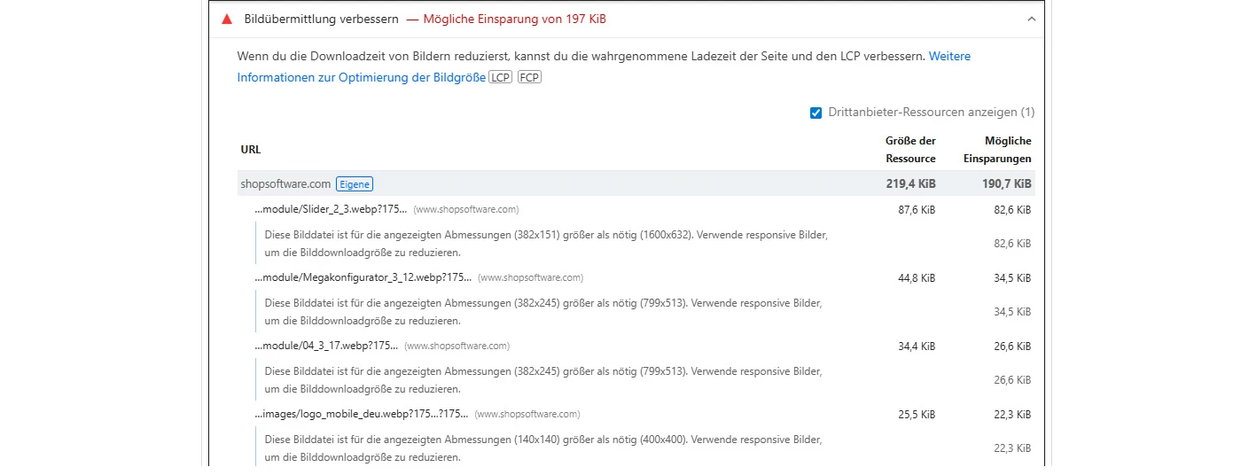Image resolution: width=1241 pixels, height=475 pixels.
Task: Click the Eigene tag badge
Action: 355,184
